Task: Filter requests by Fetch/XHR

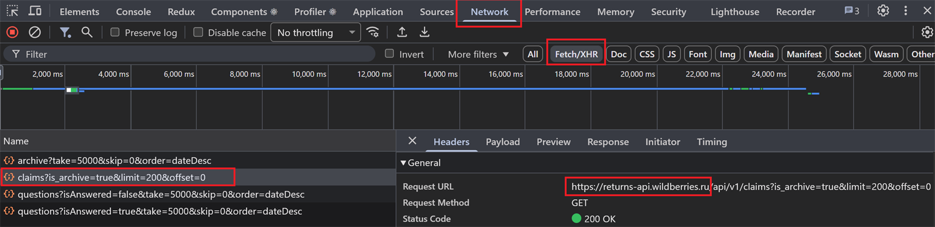Action: (576, 54)
